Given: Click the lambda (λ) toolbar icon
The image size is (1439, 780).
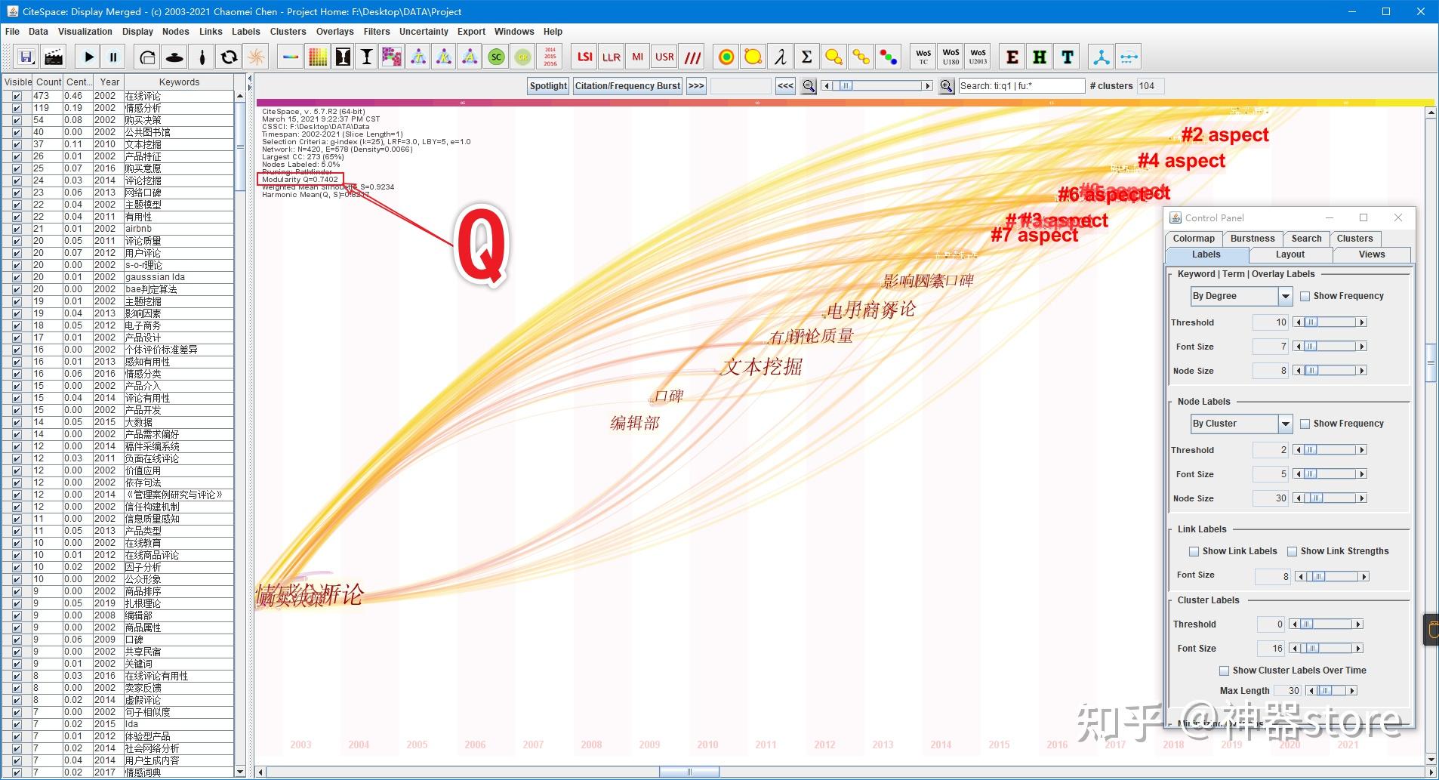Looking at the screenshot, I should tap(780, 57).
